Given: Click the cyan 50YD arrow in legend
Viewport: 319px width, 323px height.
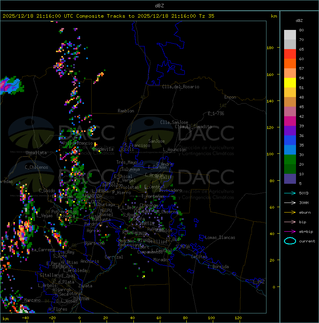Looking at the screenshot, I should (290, 193).
